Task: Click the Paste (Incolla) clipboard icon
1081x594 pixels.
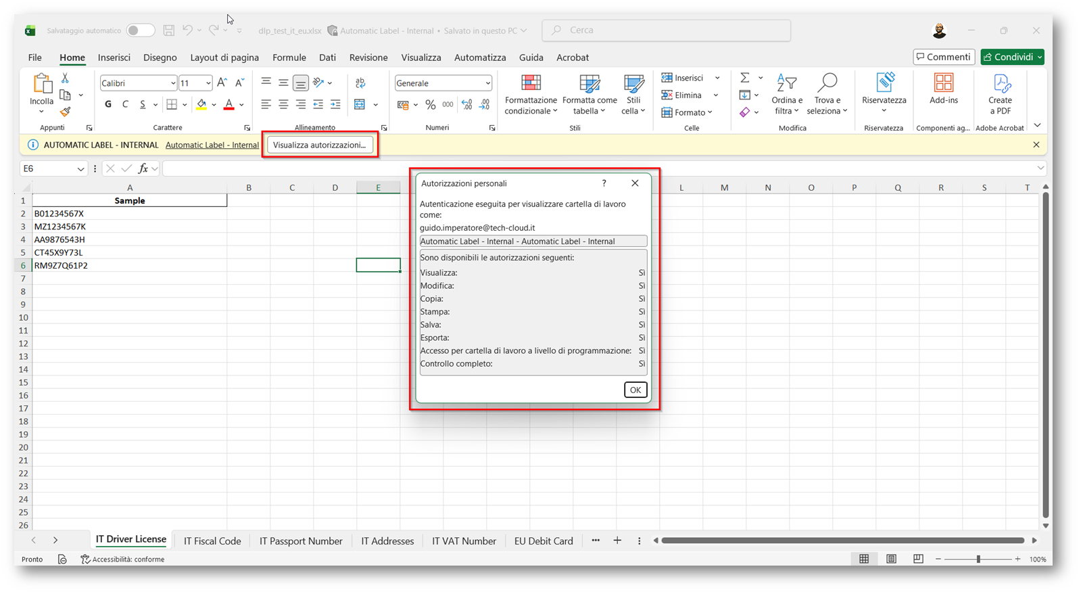Action: 42,85
